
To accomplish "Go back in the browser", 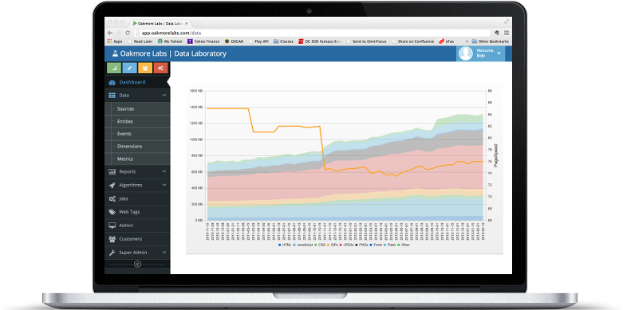I will coord(109,33).
